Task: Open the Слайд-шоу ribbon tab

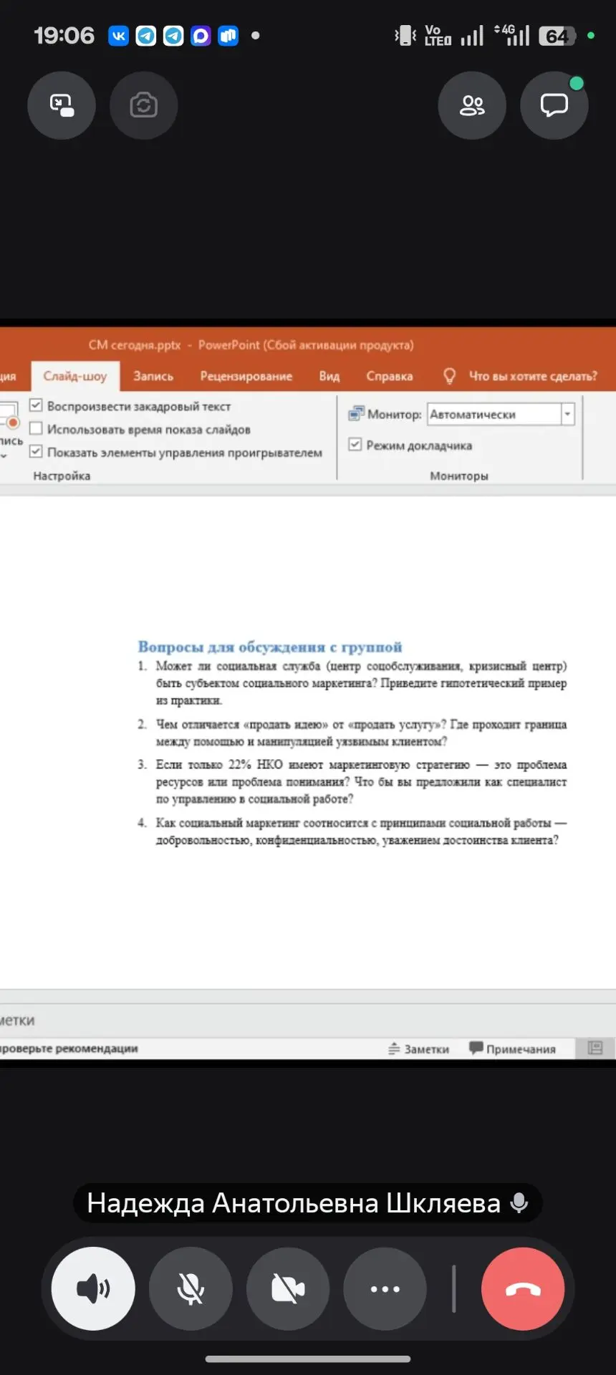Action: click(74, 376)
